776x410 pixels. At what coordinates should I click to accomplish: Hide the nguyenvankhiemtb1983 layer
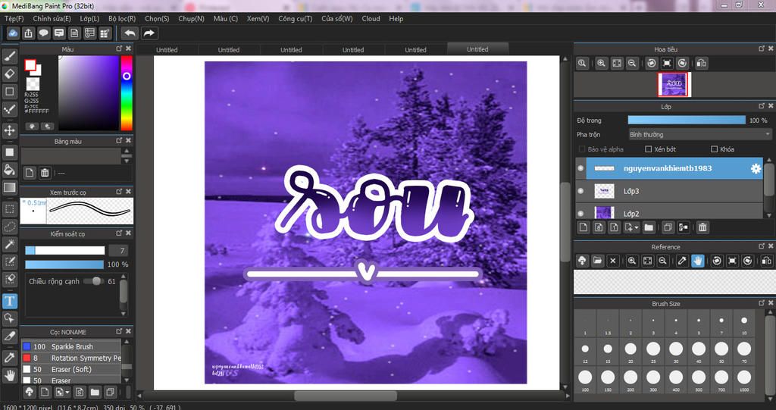(x=580, y=168)
